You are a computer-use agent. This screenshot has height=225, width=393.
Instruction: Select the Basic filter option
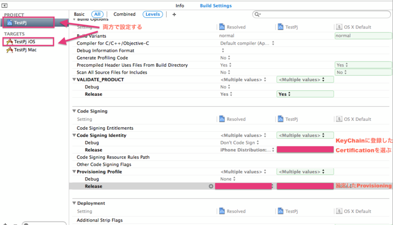click(x=79, y=14)
